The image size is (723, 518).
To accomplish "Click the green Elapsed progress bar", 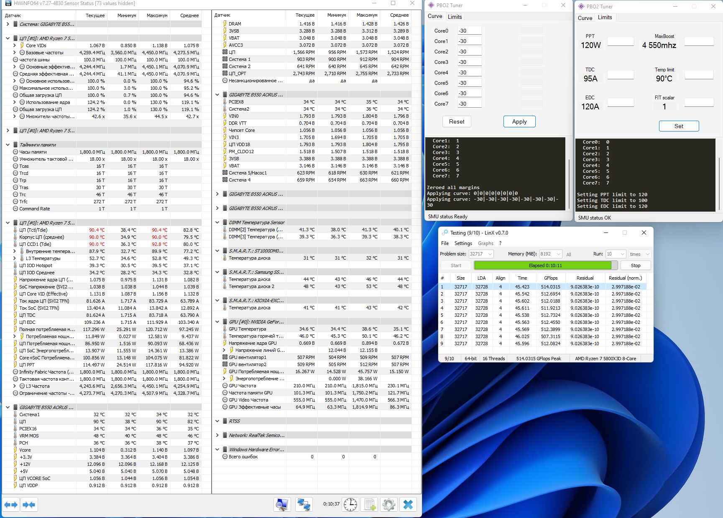I will 543,265.
